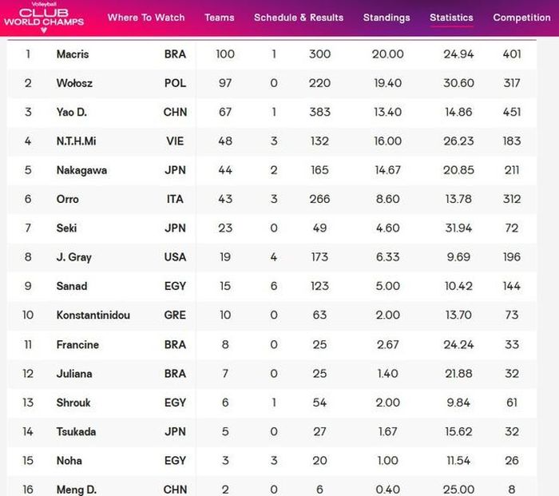Click the Volleyball Club World Champs logo
Viewport: 559px width, 496px height.
(44, 18)
